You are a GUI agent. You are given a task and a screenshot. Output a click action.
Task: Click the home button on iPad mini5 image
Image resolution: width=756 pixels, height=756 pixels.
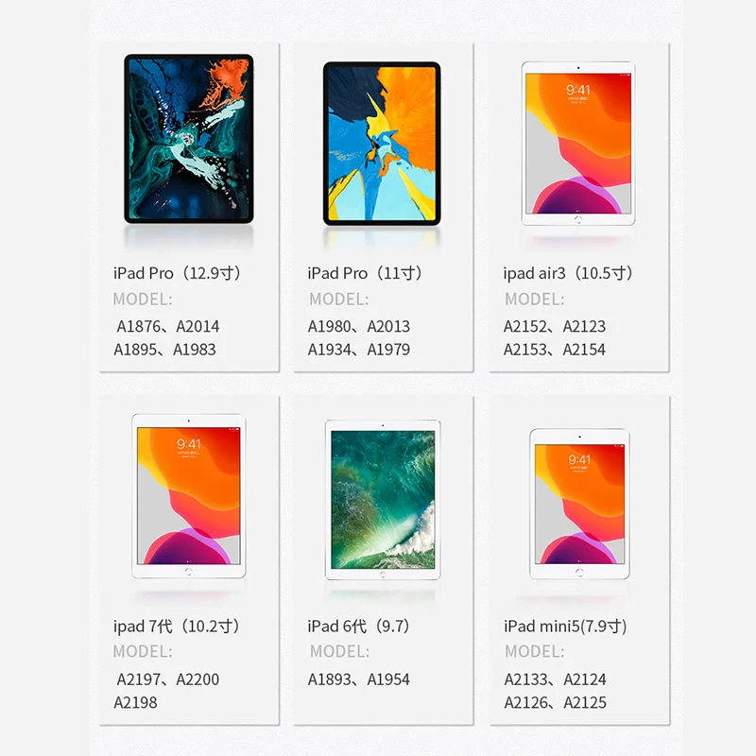pos(579,573)
